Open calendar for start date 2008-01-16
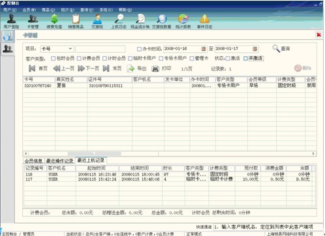The height and width of the screenshot is (236, 325). point(204,49)
